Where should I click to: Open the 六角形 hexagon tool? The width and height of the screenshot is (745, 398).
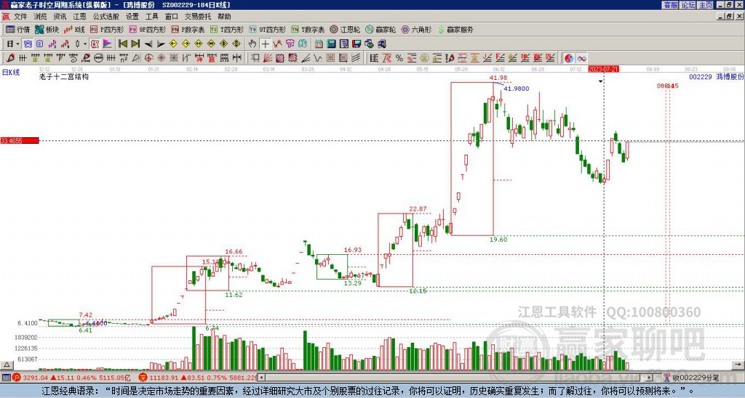417,29
